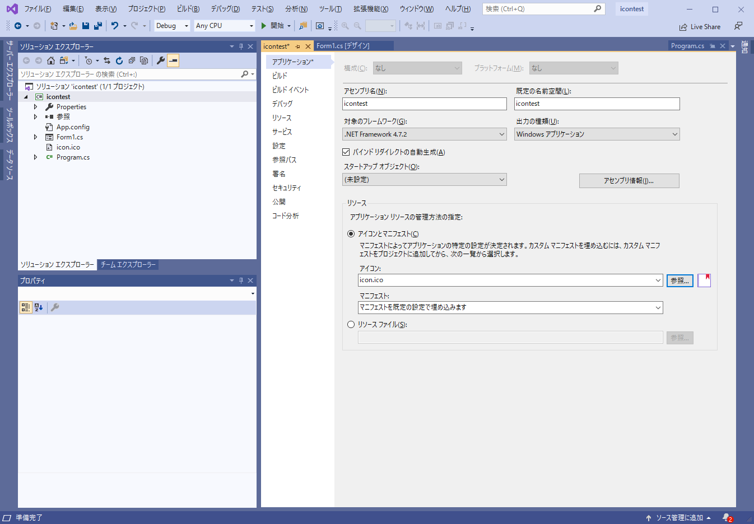The width and height of the screenshot is (754, 524).
Task: Click the Live Share icon
Action: click(683, 27)
